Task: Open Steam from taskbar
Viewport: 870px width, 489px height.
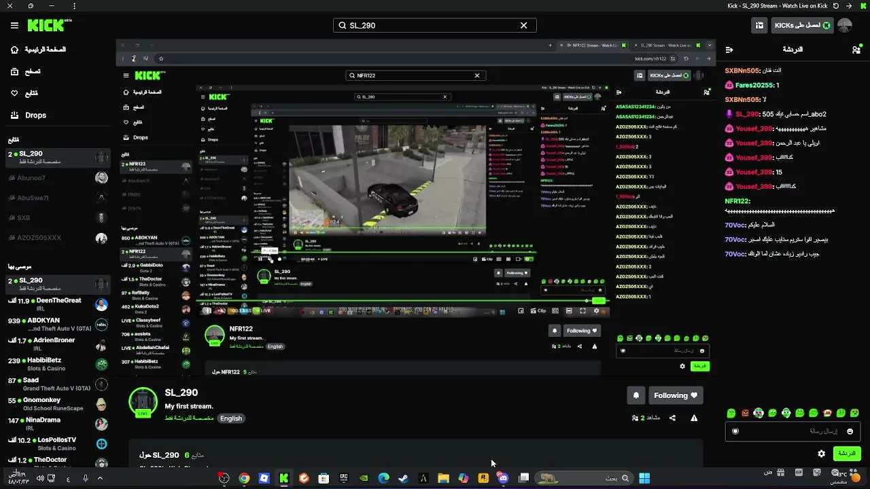Action: [x=404, y=478]
